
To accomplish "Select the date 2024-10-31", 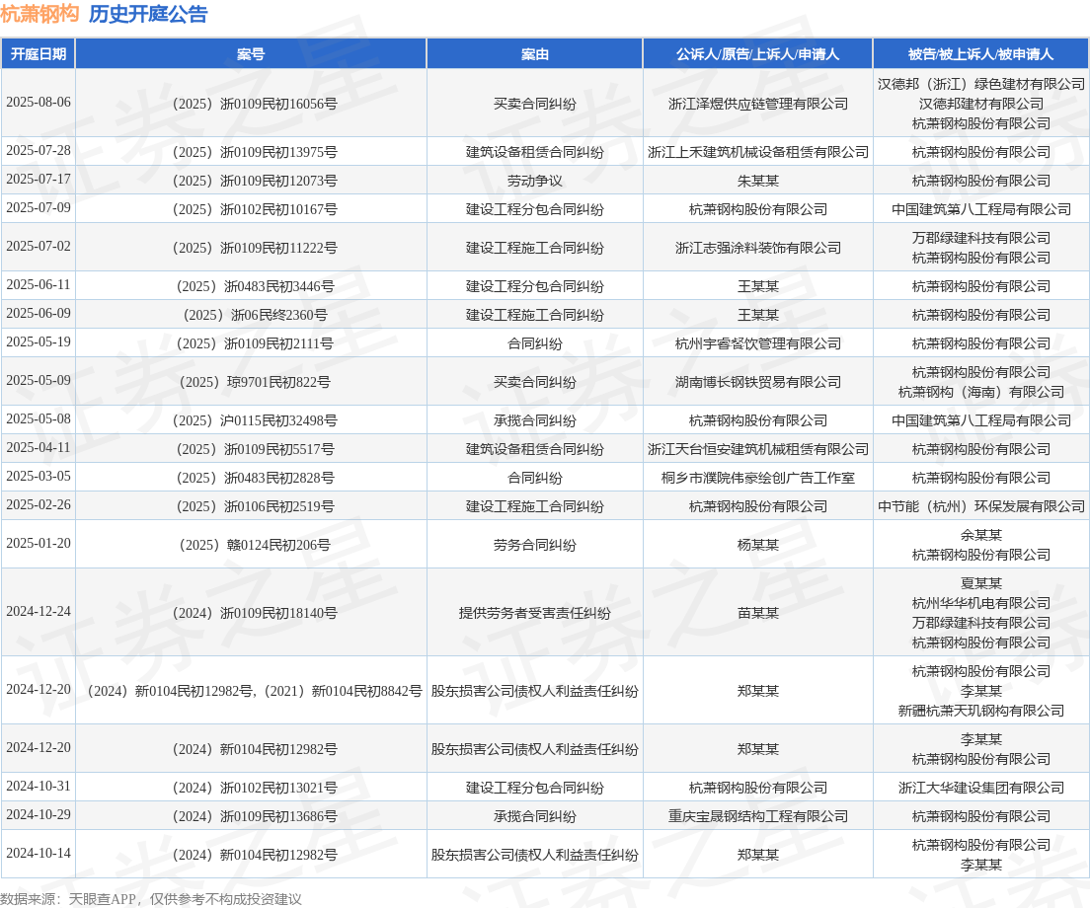I will (x=39, y=786).
